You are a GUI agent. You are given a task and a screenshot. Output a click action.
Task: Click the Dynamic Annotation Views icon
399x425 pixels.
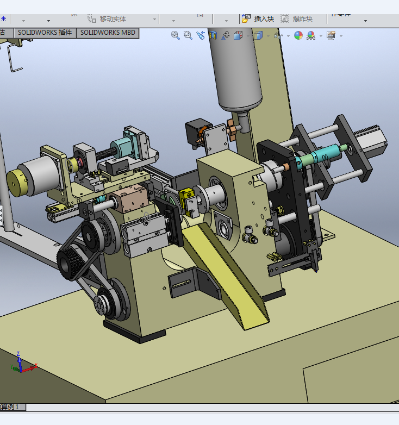[226, 35]
